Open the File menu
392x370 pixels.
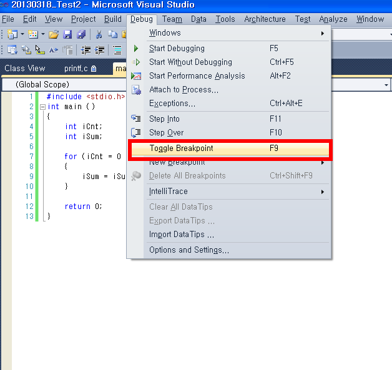point(8,19)
